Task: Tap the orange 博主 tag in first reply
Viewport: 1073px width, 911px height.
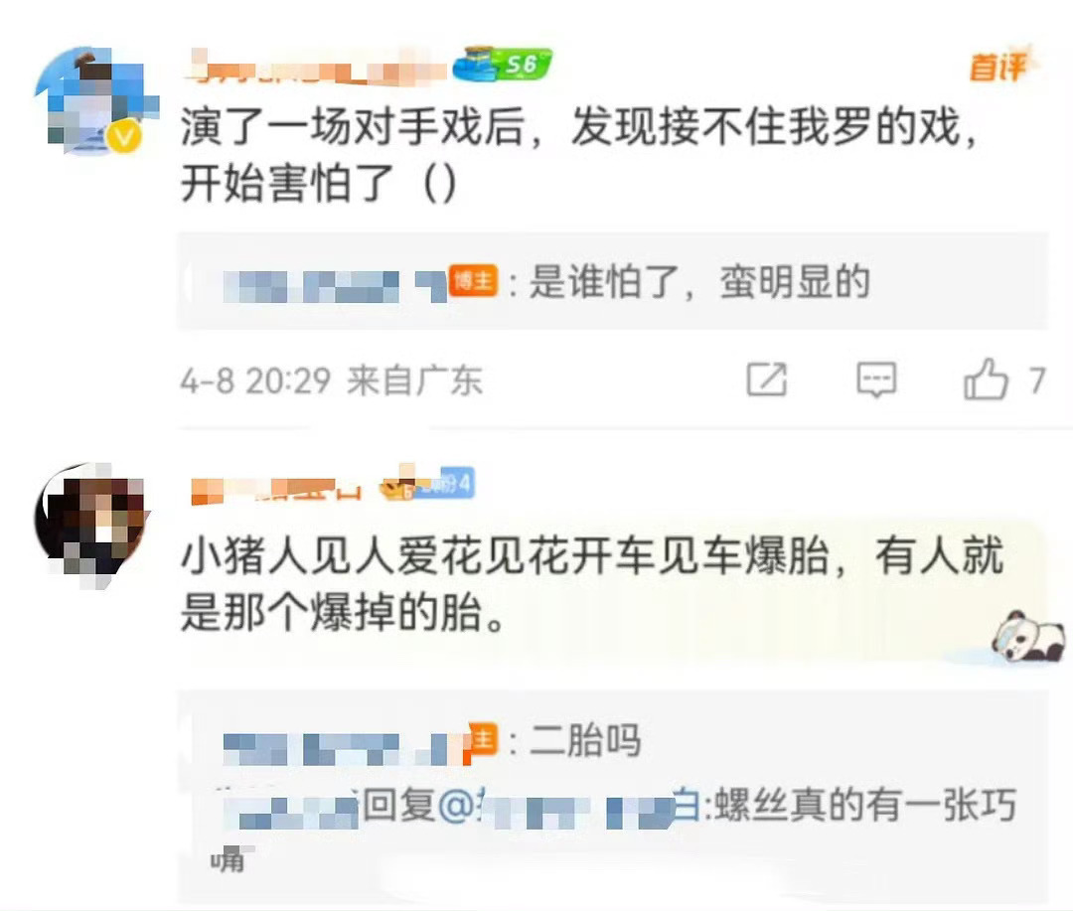Action: point(473,280)
